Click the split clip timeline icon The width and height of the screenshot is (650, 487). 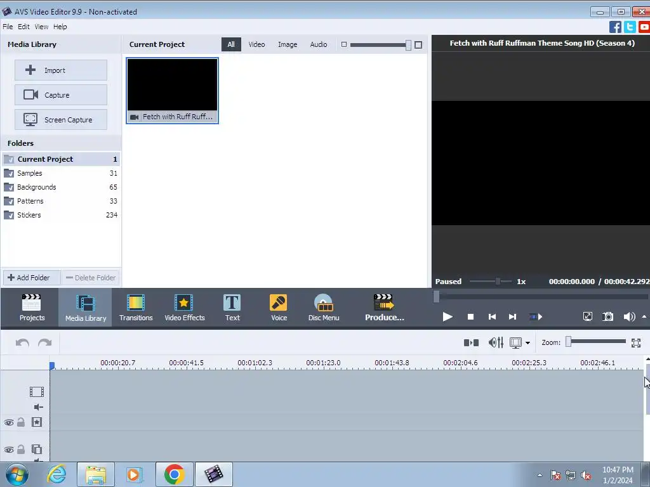point(471,342)
